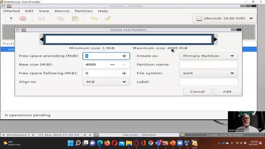
Task: Open Mail app from taskbar
Action: [121, 143]
